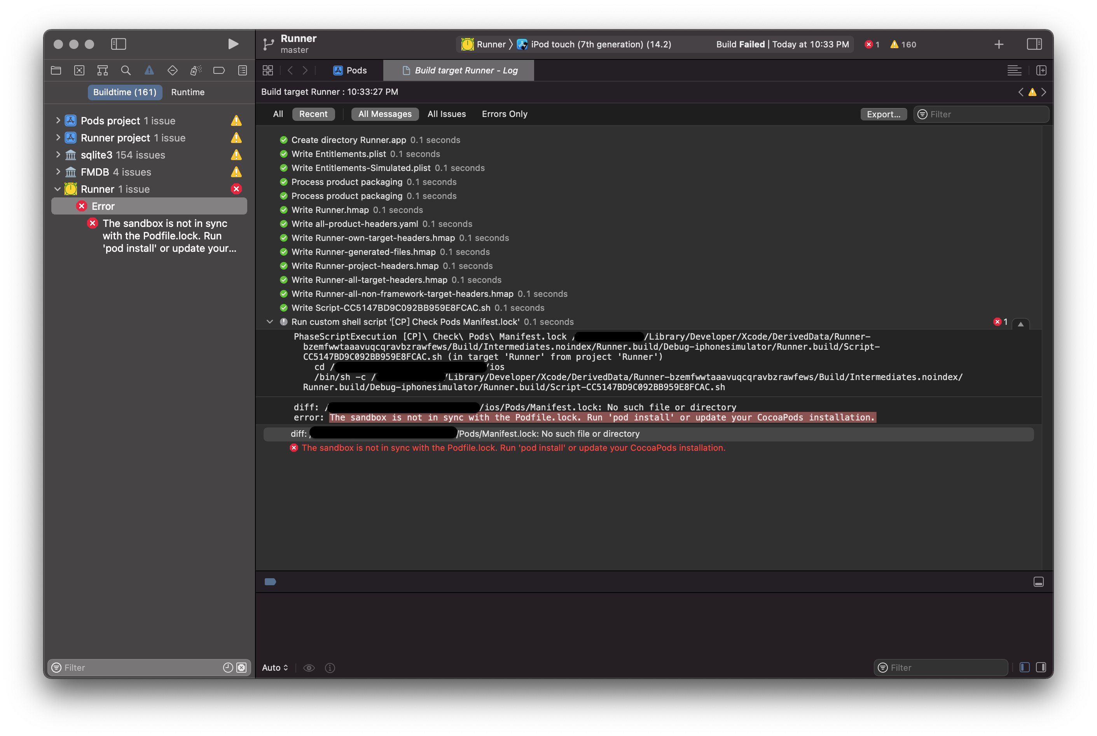Open the Auto variables view dropdown
Screen dimensions: 1097x736
point(274,668)
